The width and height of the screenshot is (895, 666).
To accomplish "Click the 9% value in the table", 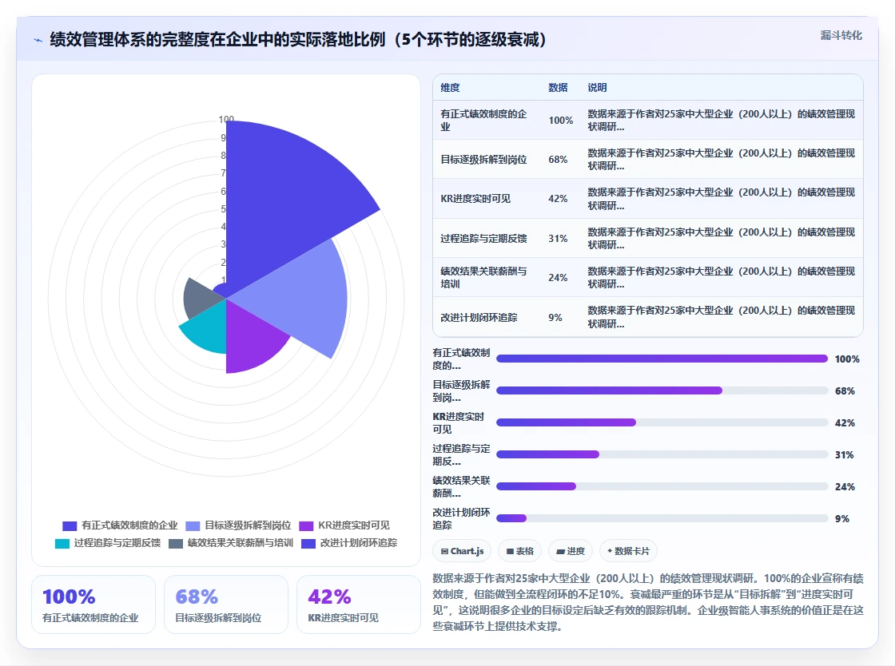I will (x=555, y=318).
